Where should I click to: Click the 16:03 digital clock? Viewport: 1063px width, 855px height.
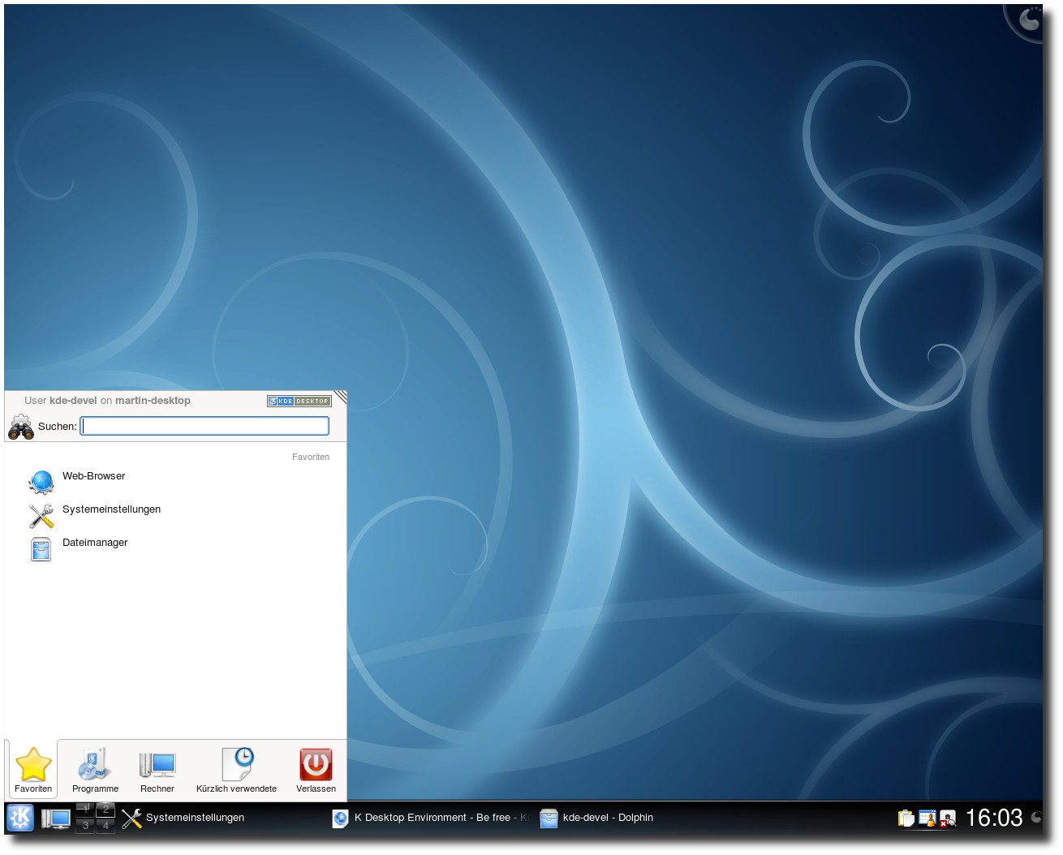994,818
